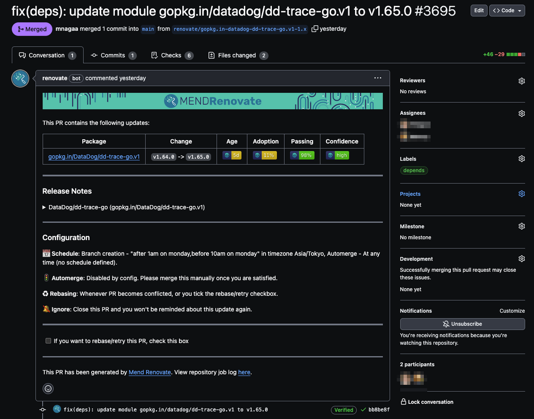
Task: Open comment options three-dot menu
Action: tap(378, 78)
